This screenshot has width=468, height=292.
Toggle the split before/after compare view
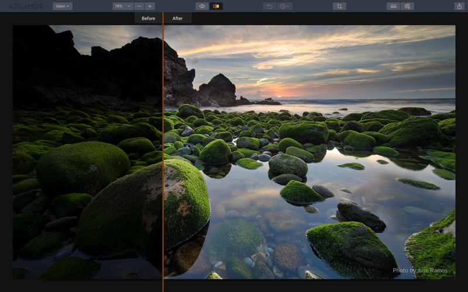[x=216, y=6]
